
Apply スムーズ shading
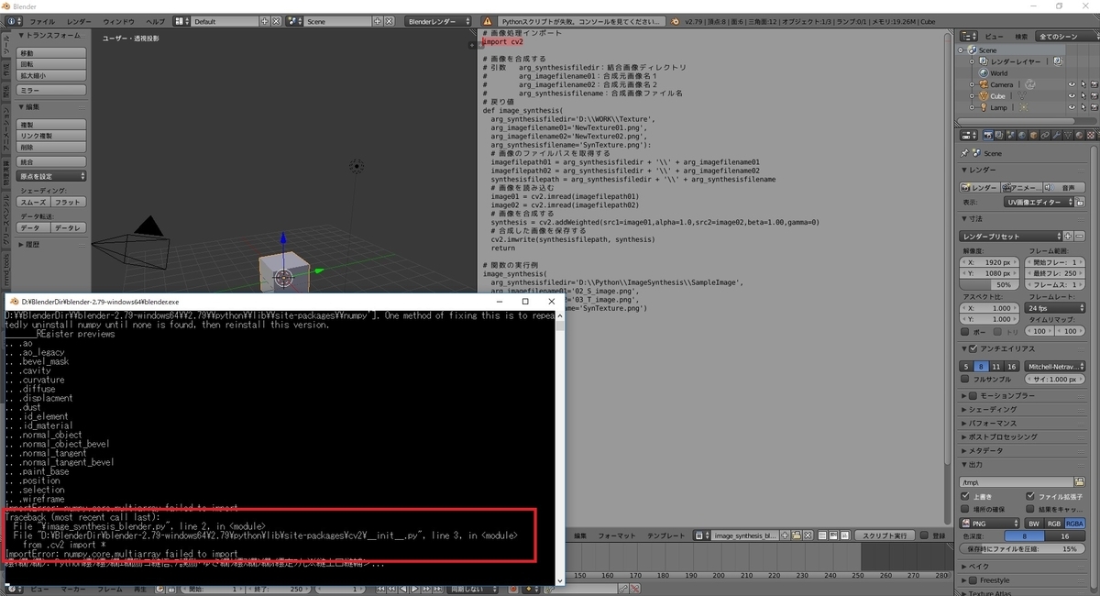(34, 202)
